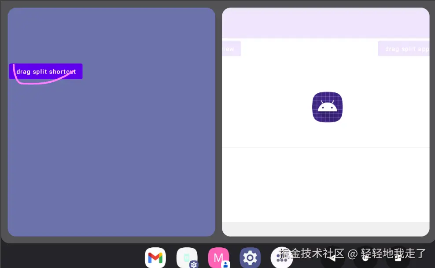
Task: Select the left purple task window
Action: coord(111,122)
